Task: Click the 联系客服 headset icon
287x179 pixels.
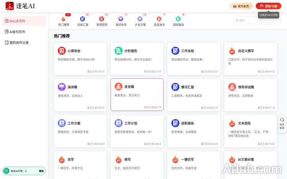Action: [x=282, y=120]
